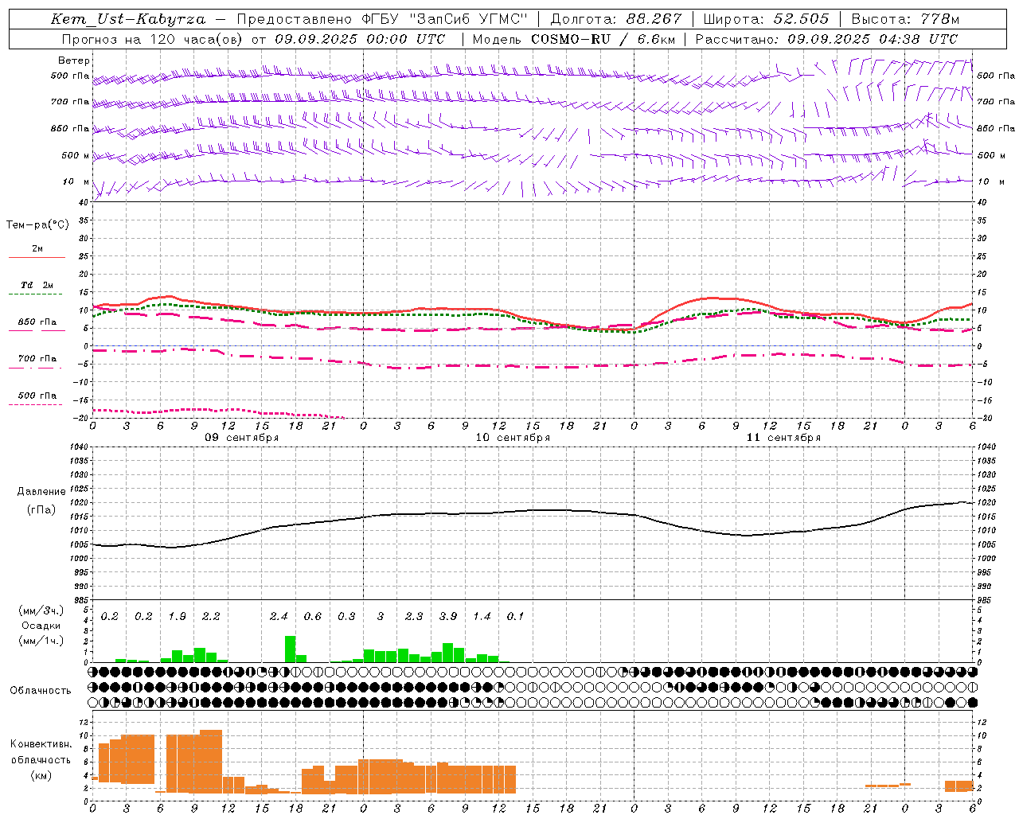
Task: Click the elevation text Высота: 778м
Action: tap(905, 19)
